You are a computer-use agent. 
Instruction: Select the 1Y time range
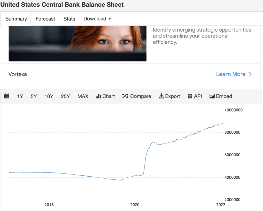coord(20,96)
